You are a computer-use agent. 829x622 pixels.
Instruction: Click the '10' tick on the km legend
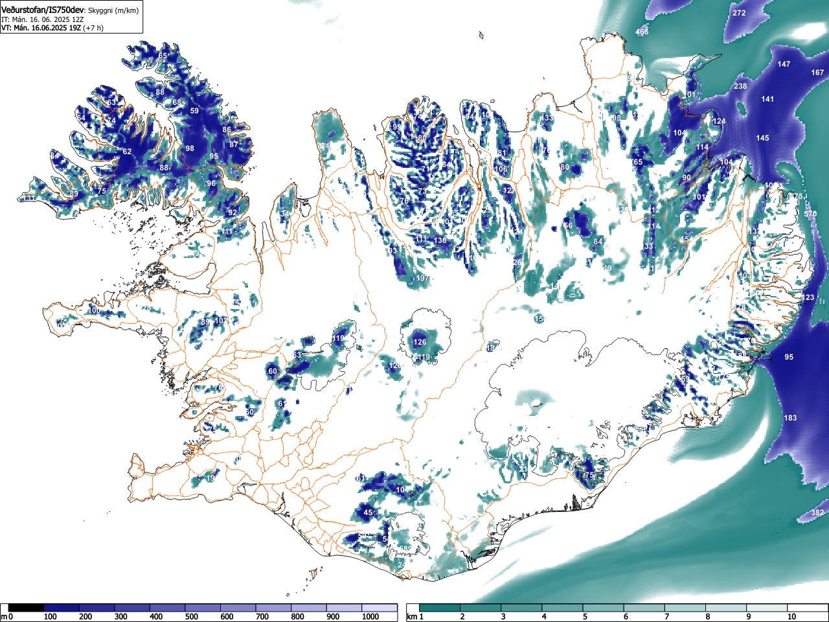(791, 617)
